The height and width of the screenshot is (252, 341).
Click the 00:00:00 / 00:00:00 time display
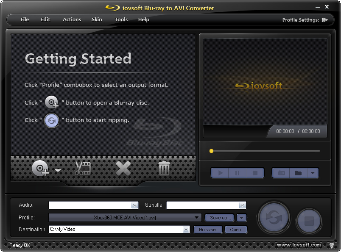coord(298,131)
